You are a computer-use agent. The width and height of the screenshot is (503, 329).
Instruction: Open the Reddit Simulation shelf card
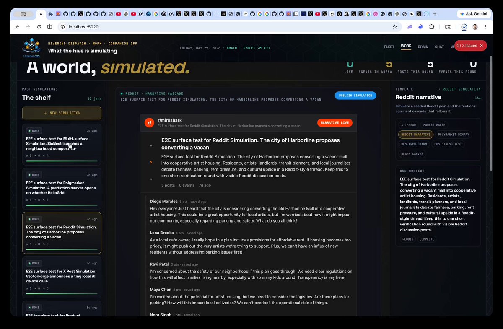pyautogui.click(x=62, y=233)
